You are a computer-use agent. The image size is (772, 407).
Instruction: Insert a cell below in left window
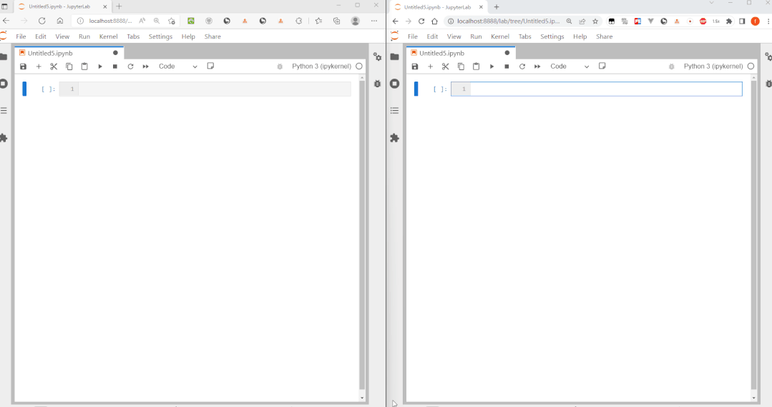coord(39,67)
